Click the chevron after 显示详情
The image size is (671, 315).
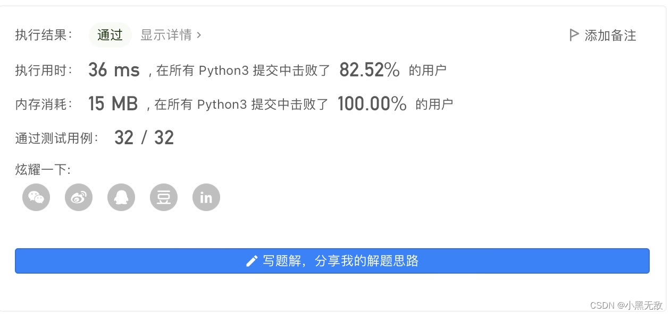pyautogui.click(x=199, y=35)
